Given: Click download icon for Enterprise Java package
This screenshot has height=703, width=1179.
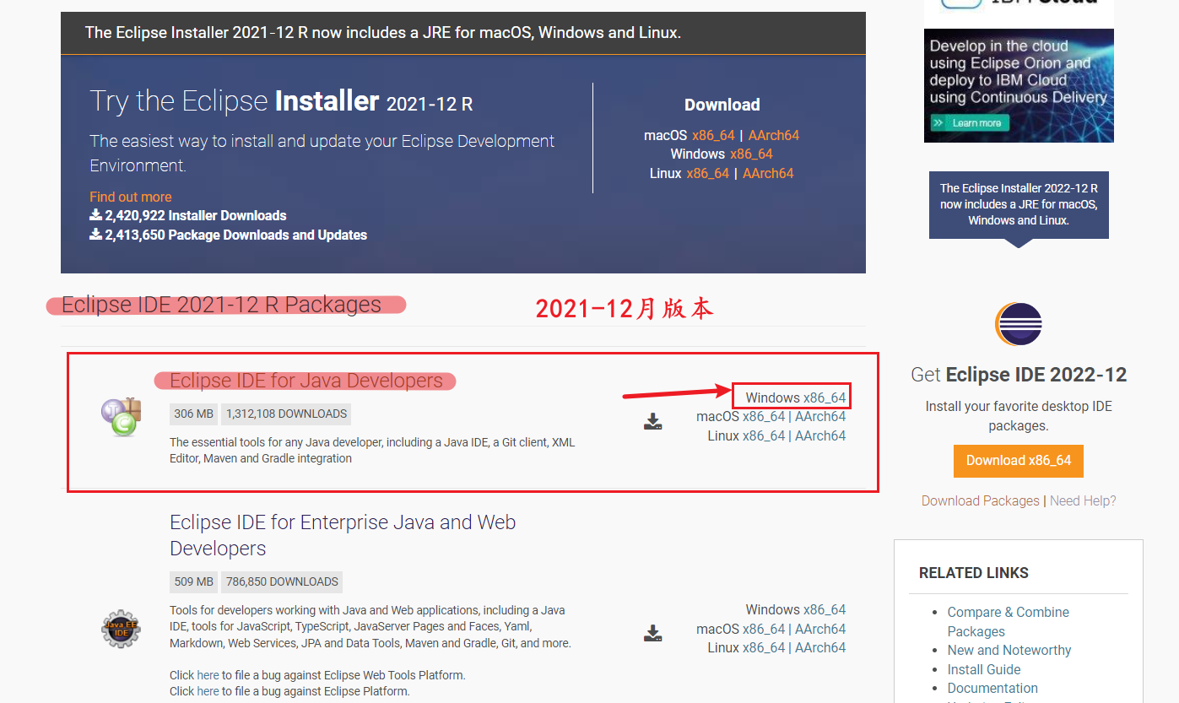Looking at the screenshot, I should click(652, 633).
